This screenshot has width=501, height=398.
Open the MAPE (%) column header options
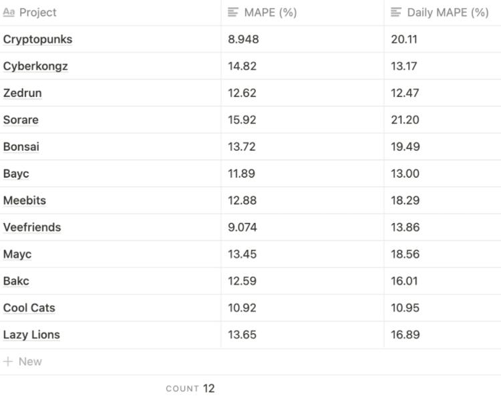coord(270,13)
